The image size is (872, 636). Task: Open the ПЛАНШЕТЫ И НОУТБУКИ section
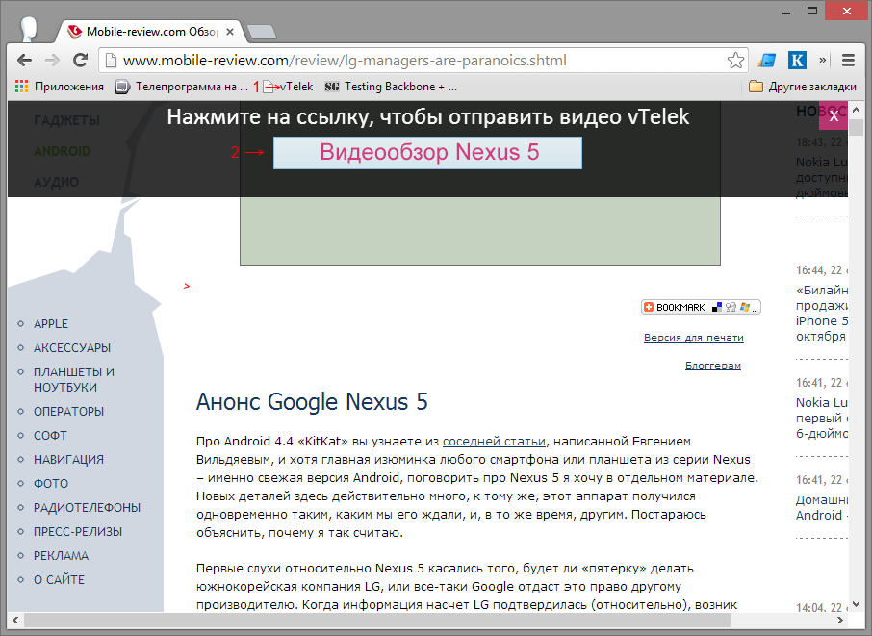[x=74, y=379]
